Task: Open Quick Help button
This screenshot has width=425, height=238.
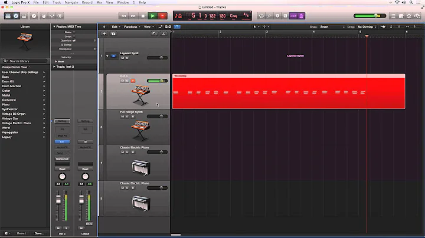Action: coord(34,16)
